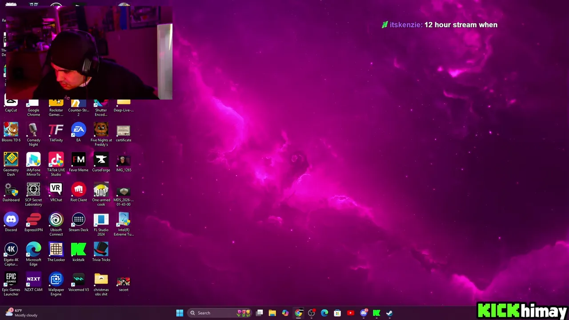Select TikTok LIVE Studio icon

coord(56,165)
